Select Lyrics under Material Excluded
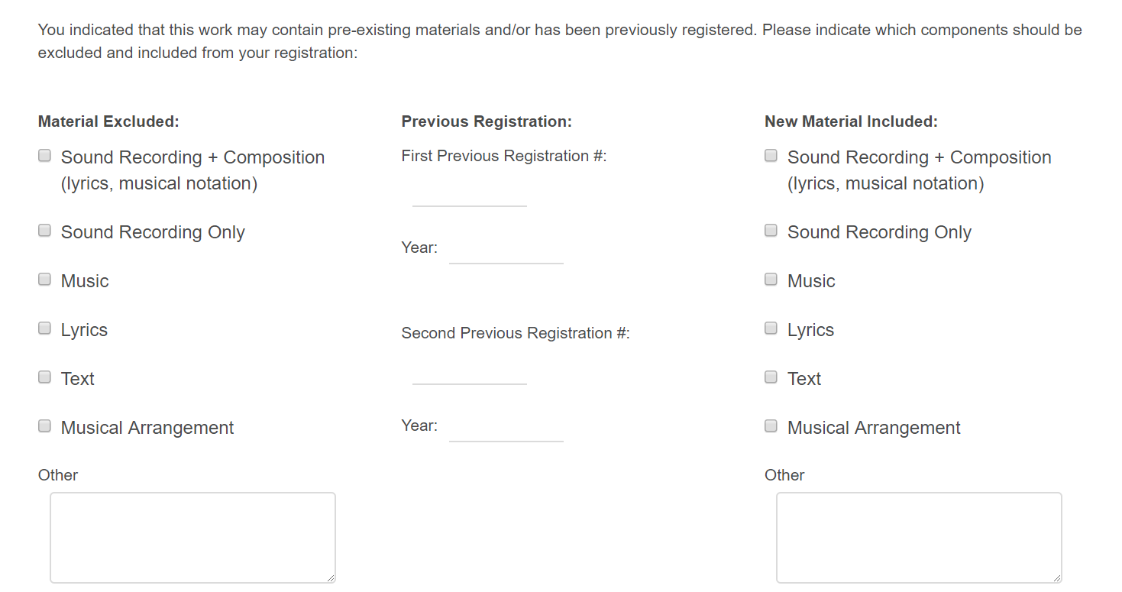 tap(45, 328)
